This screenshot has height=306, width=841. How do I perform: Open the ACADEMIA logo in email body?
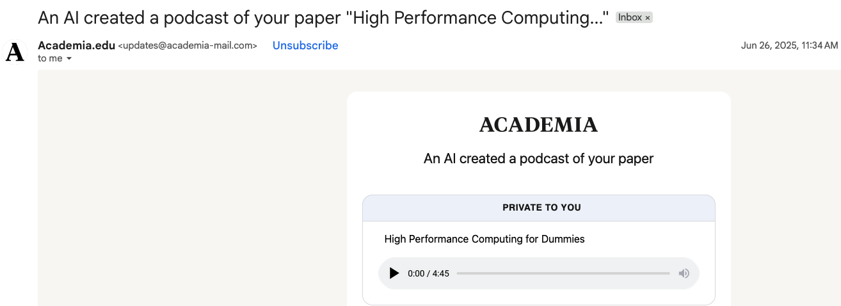click(538, 125)
